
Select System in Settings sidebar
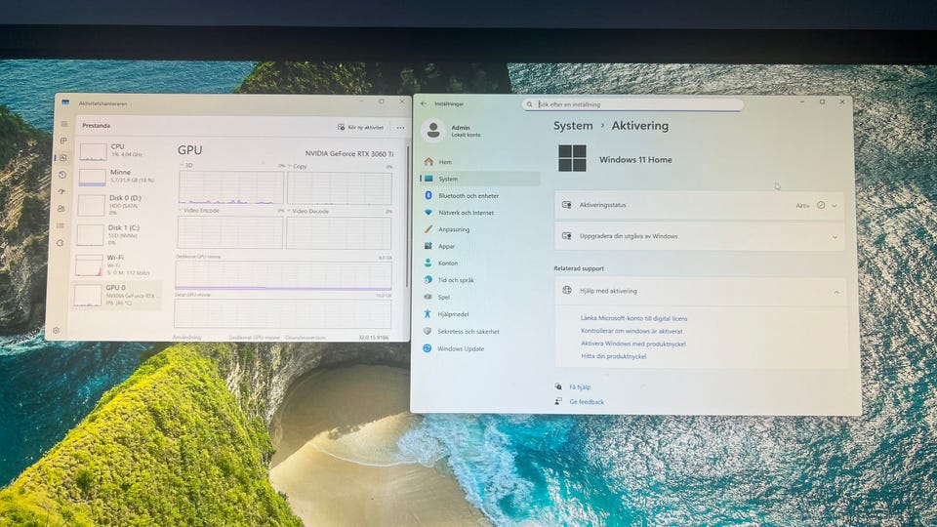pos(480,179)
